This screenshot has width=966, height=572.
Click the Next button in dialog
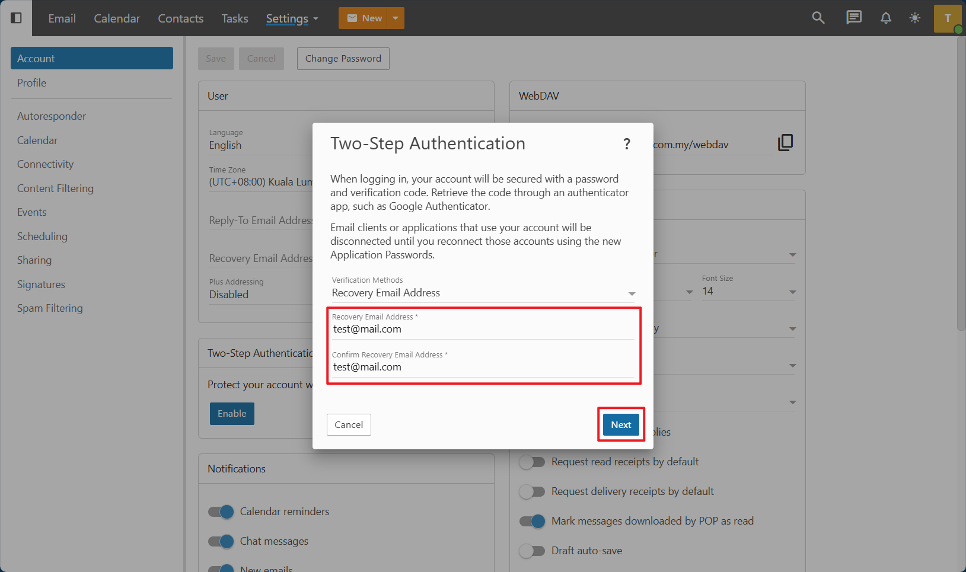pos(621,424)
